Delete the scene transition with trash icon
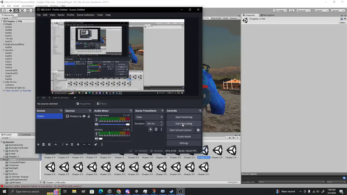 pos(156,129)
